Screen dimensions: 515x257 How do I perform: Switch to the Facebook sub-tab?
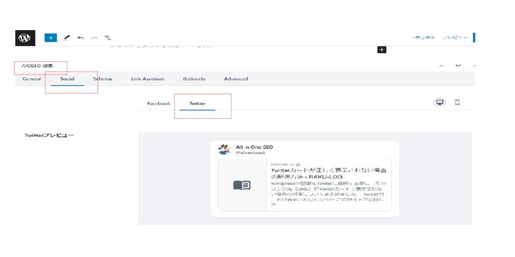158,103
